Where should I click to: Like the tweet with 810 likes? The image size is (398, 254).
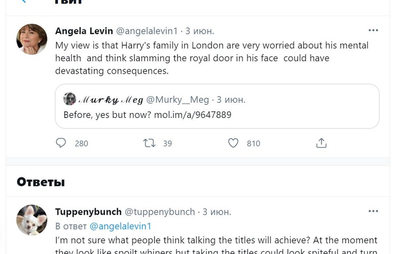coord(233,143)
